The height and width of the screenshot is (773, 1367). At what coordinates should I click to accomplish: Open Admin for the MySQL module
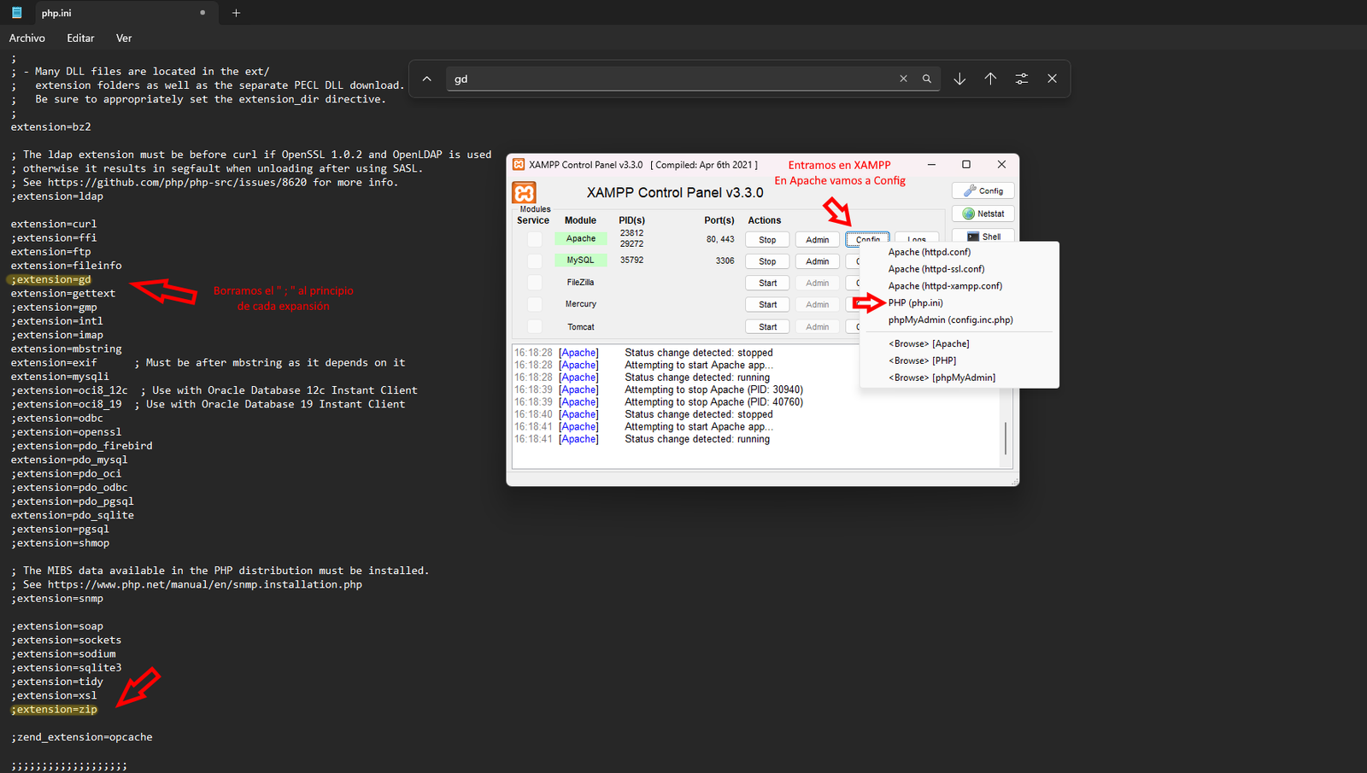click(x=817, y=261)
